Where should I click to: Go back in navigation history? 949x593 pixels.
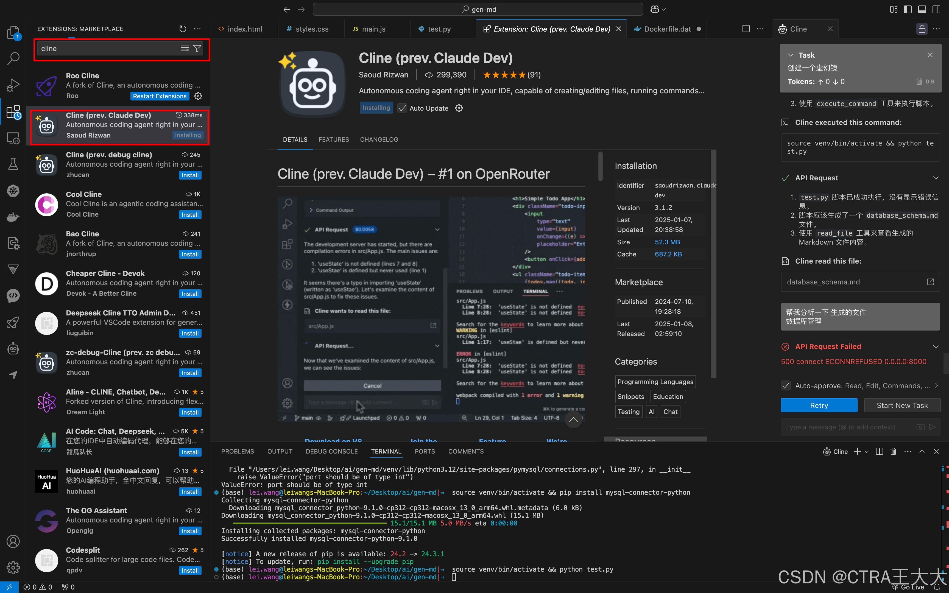pyautogui.click(x=287, y=9)
